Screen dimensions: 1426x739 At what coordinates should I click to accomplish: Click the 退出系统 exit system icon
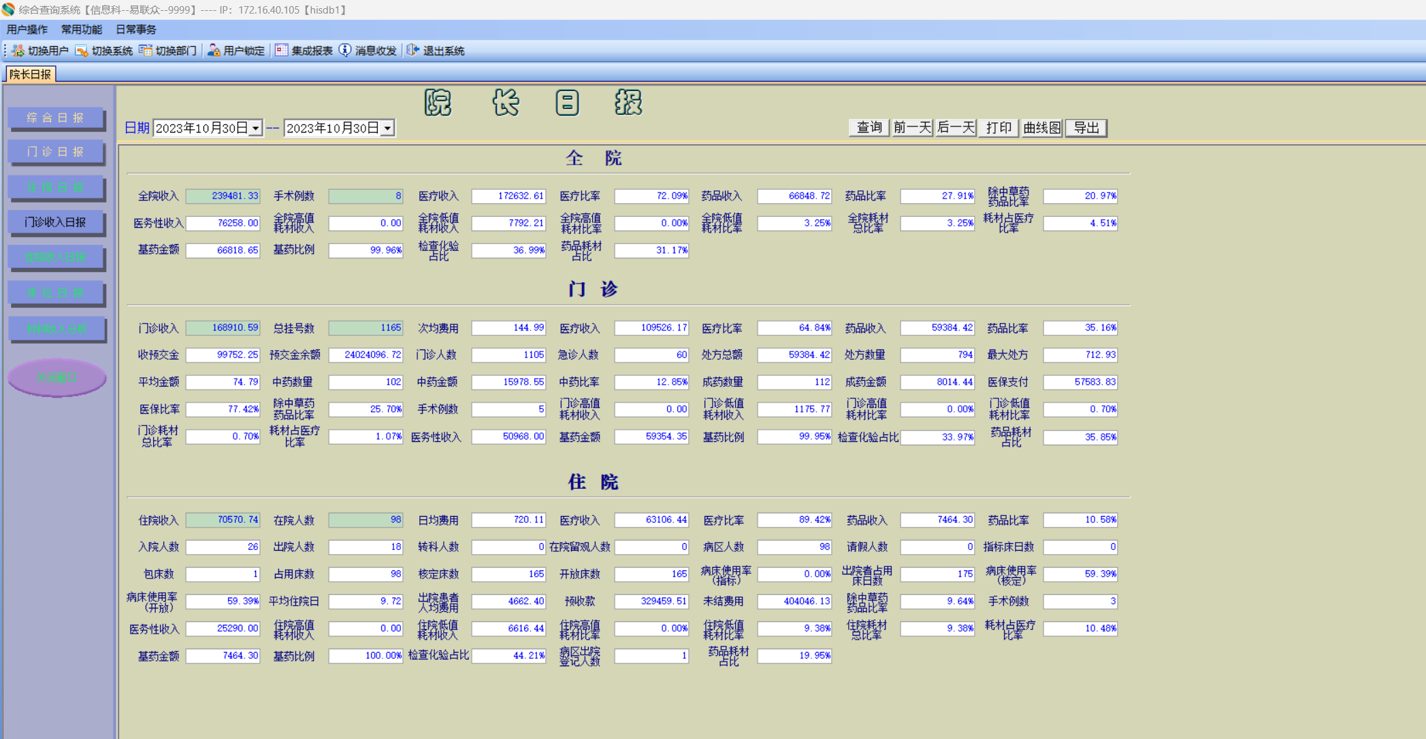412,51
